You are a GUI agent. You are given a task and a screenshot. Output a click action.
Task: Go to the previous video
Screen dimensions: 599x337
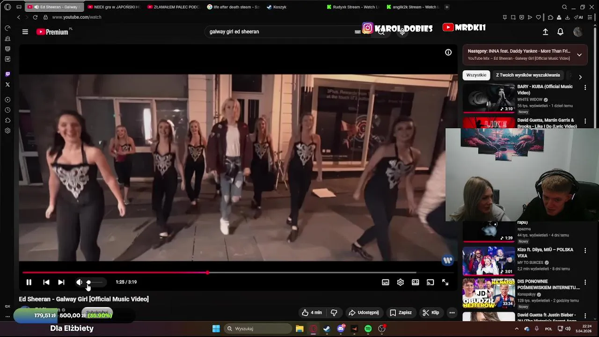(46, 282)
